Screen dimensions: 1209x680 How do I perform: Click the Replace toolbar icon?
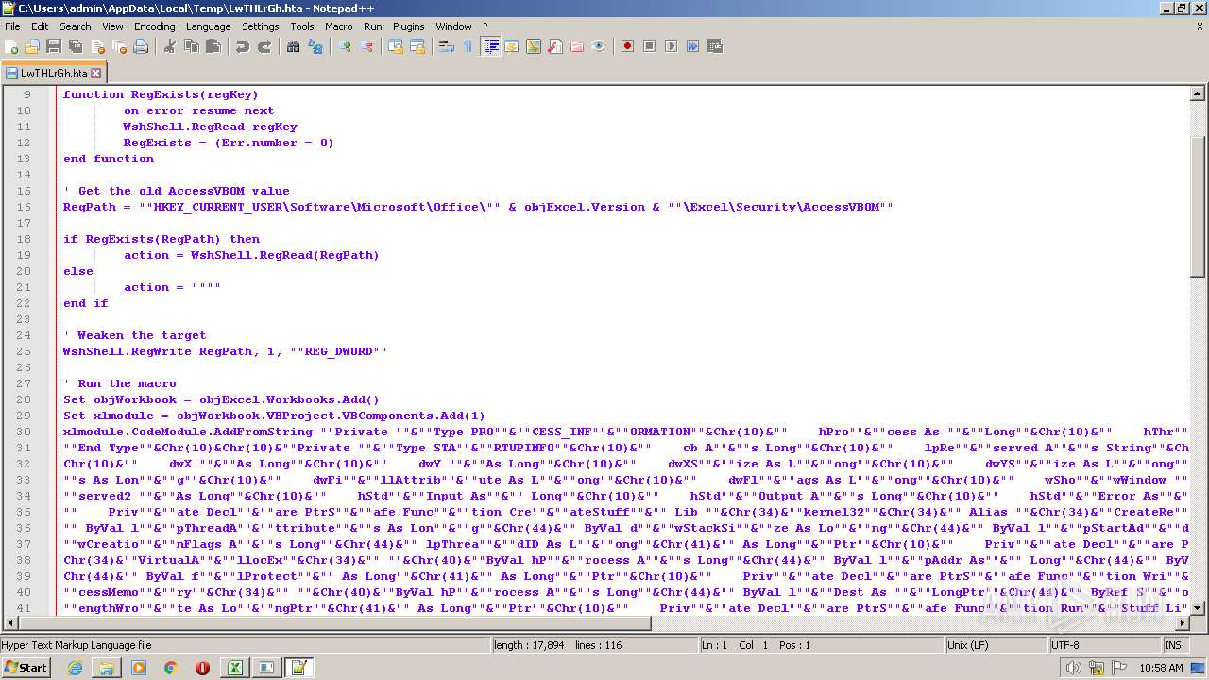[x=315, y=46]
